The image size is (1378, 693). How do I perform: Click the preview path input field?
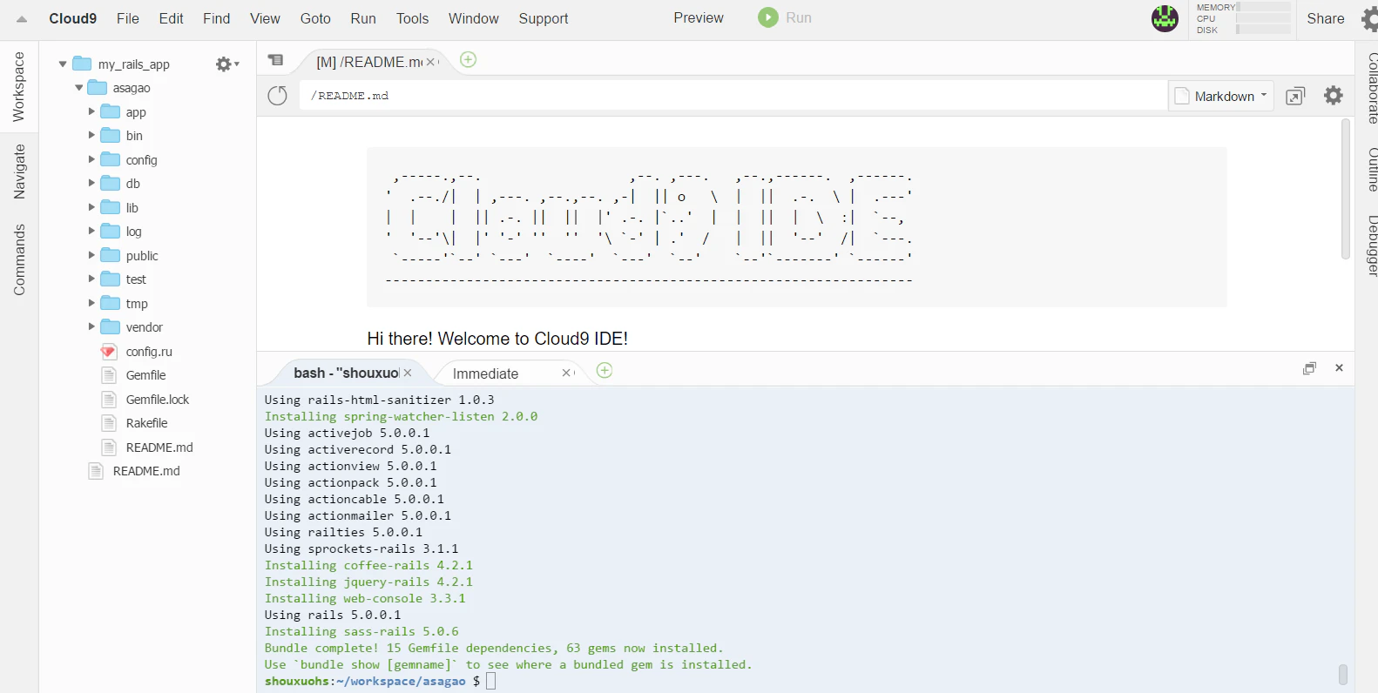pos(733,96)
